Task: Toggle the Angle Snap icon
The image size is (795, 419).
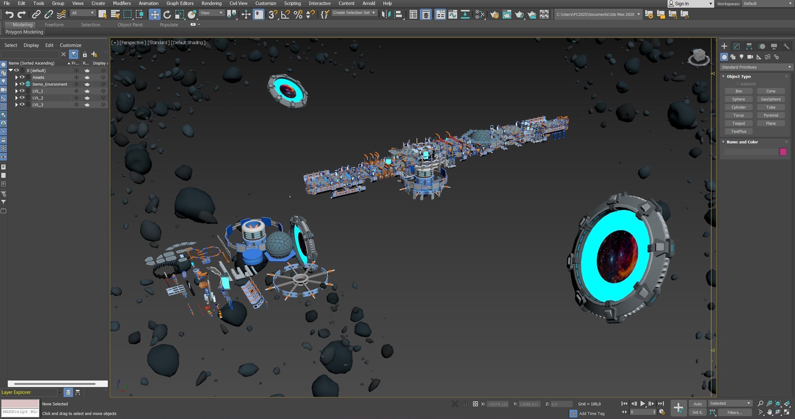Action: [x=285, y=14]
